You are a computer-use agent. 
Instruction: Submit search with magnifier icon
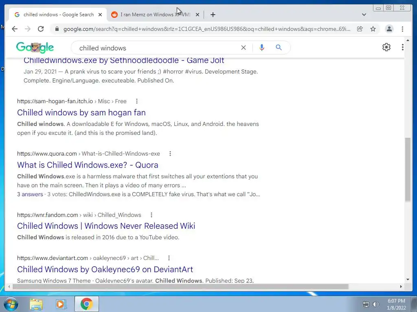click(279, 48)
